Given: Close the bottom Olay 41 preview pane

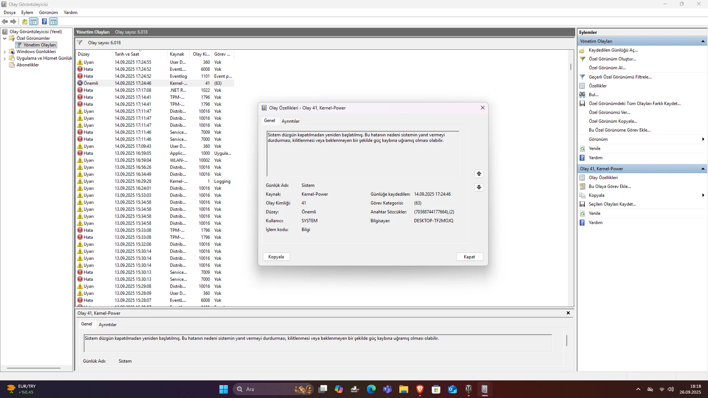Looking at the screenshot, I should 568,313.
